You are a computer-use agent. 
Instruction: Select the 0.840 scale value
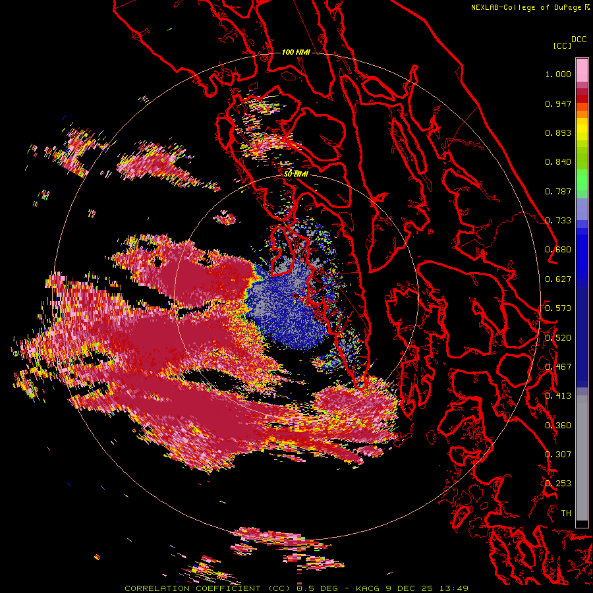558,162
